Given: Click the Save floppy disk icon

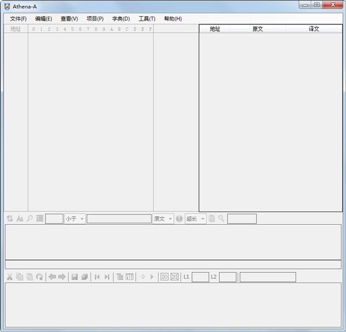Looking at the screenshot, I should pyautogui.click(x=74, y=277).
